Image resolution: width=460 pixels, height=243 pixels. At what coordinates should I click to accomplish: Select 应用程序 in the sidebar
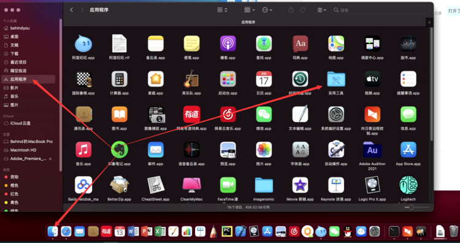tap(28, 79)
